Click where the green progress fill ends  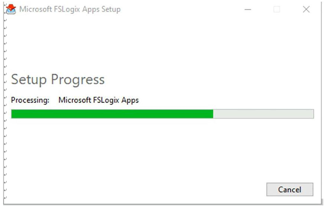[213, 114]
